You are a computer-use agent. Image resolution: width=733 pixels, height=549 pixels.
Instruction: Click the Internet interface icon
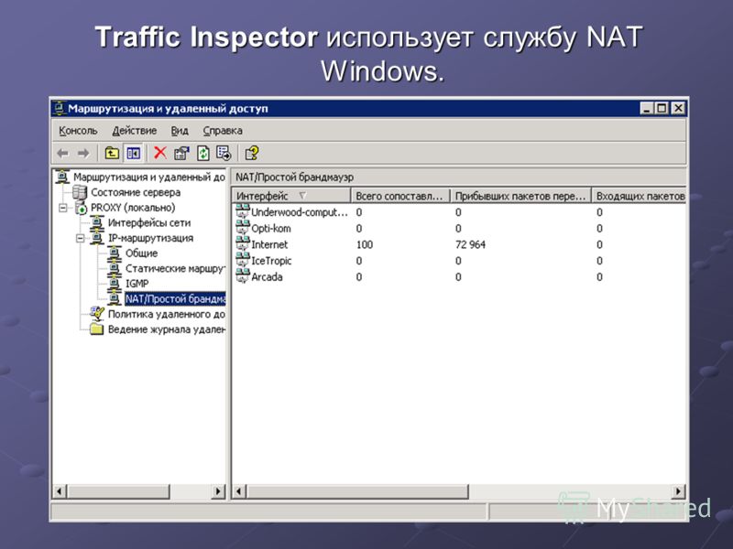(x=243, y=243)
